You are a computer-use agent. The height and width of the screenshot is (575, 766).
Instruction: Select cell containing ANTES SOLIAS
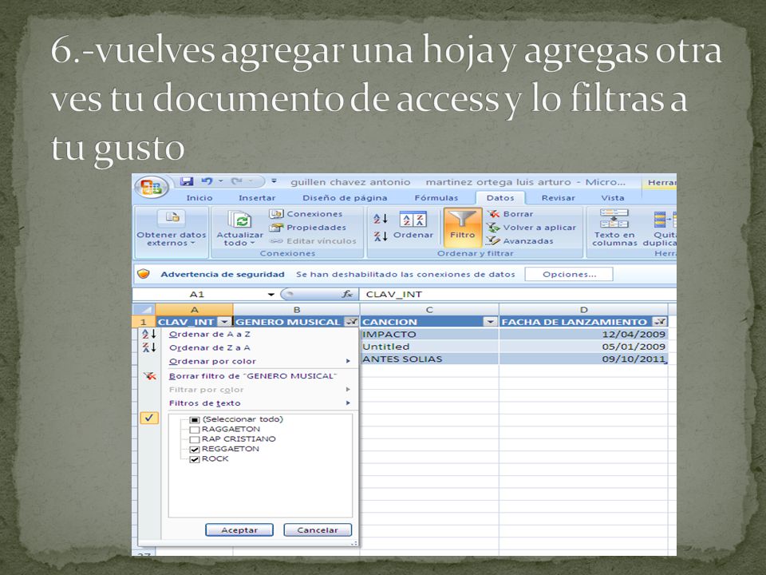429,359
